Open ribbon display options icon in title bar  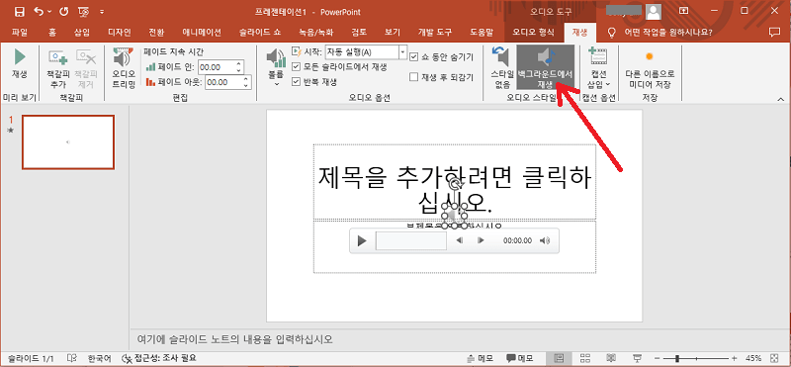pyautogui.click(x=684, y=11)
